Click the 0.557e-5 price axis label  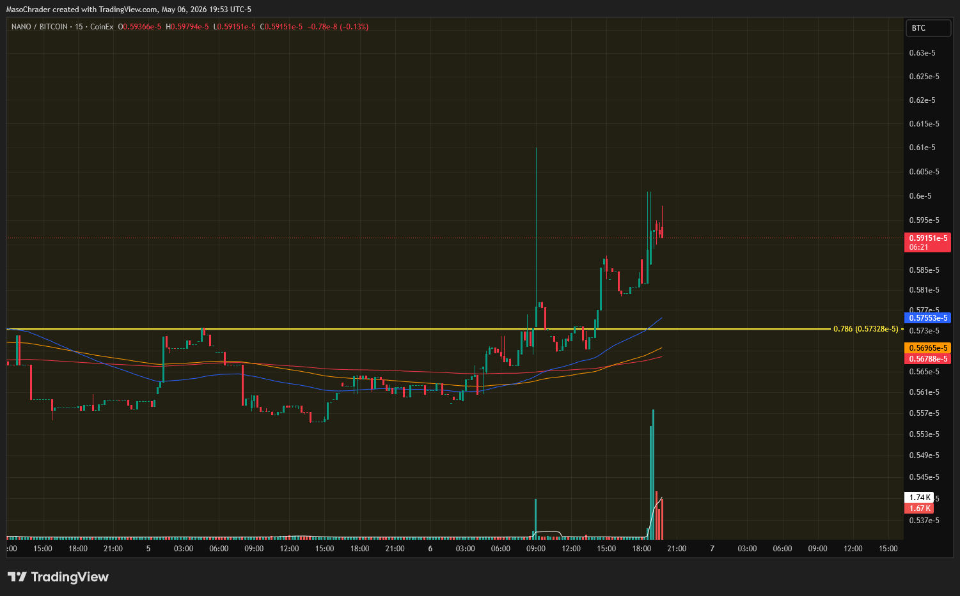pos(924,413)
